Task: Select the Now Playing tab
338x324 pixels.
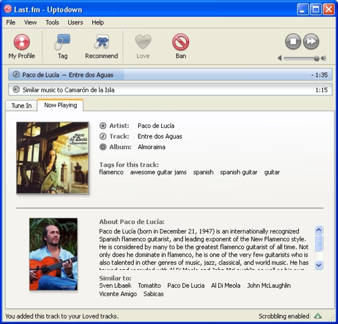Action: 60,105
